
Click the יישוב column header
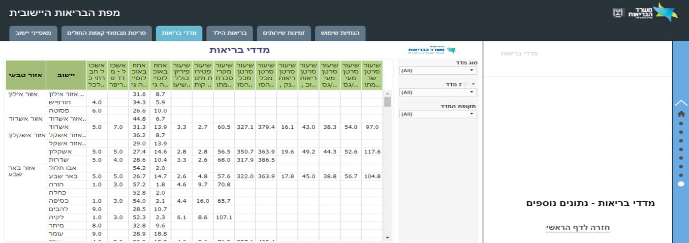(66, 75)
